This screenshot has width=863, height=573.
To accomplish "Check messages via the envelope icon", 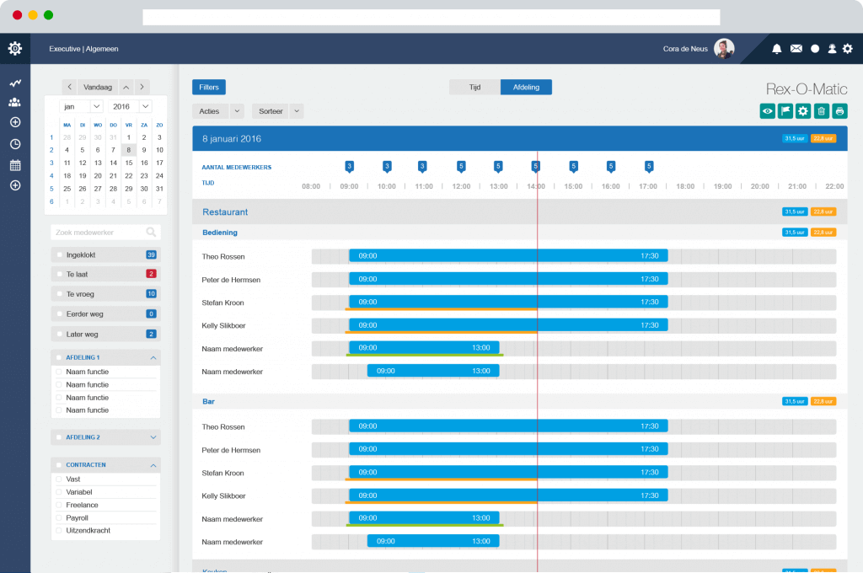I will coord(796,49).
